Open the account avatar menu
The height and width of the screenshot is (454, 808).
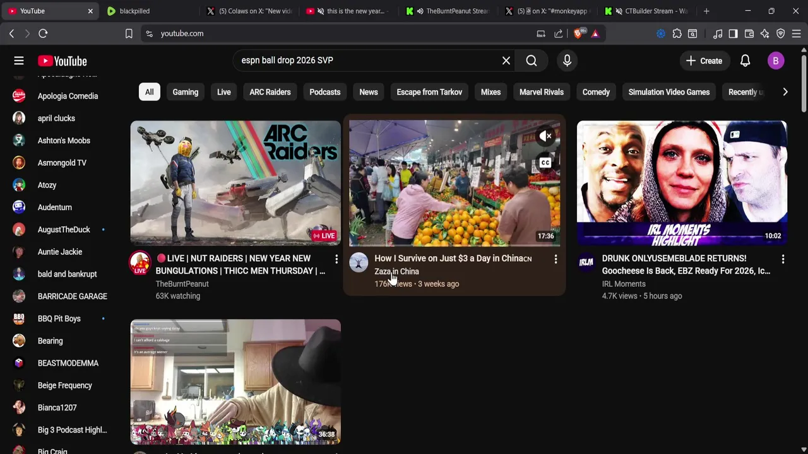pos(776,61)
